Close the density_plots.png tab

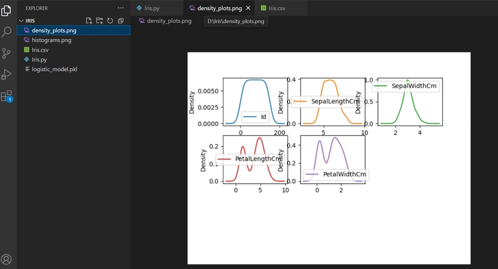[x=248, y=8]
